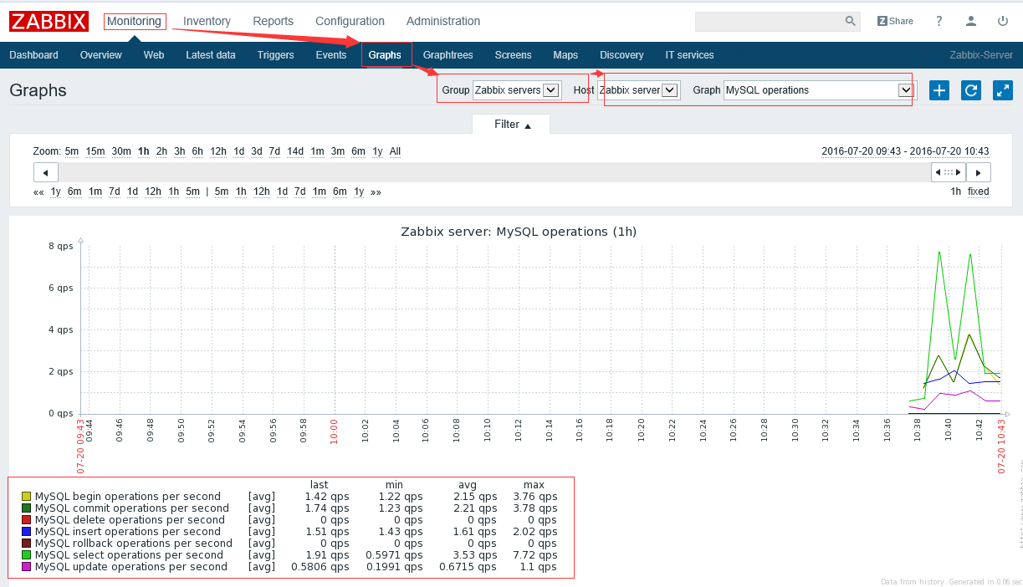Click the refresh icon next to the plus button
This screenshot has width=1023, height=587.
coord(970,90)
